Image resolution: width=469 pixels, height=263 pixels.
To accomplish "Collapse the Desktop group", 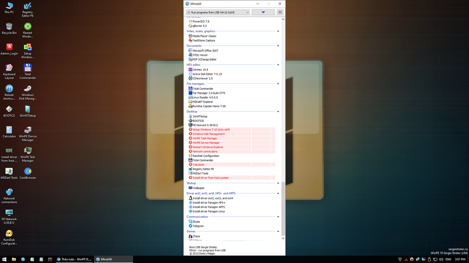I will point(278,112).
